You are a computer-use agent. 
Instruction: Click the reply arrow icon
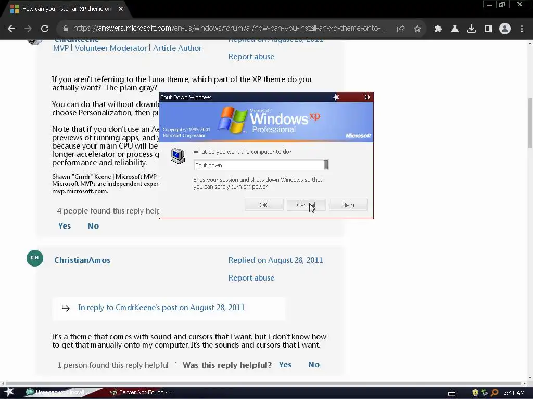(66, 308)
